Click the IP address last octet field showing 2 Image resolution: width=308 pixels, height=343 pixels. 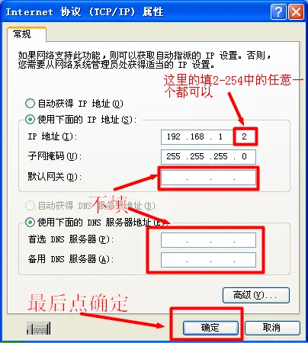coord(244,136)
